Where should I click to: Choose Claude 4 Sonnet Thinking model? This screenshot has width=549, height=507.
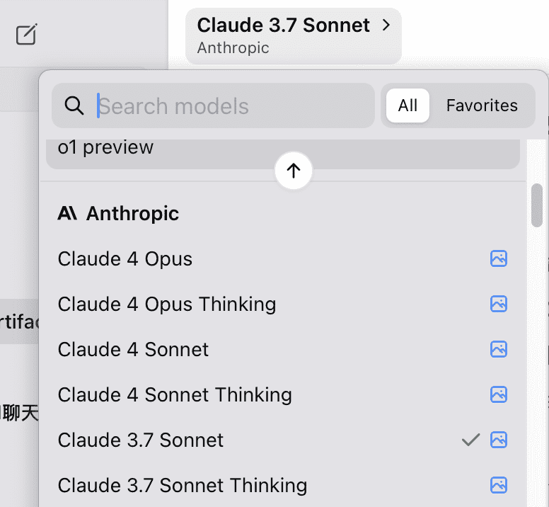(283, 394)
